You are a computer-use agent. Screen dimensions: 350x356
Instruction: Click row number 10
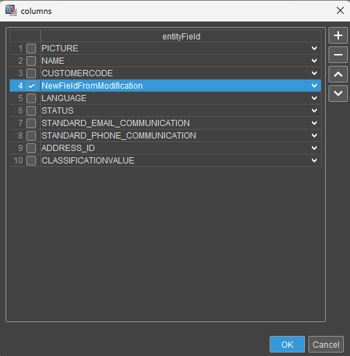18,161
